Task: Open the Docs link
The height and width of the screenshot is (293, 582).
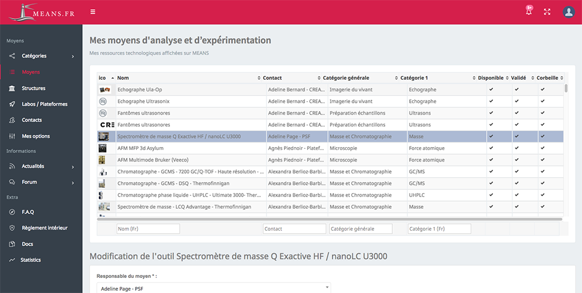Action: point(27,244)
